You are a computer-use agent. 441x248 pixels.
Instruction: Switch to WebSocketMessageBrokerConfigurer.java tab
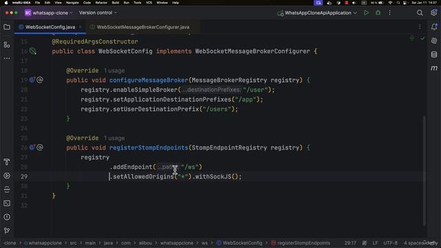(143, 27)
